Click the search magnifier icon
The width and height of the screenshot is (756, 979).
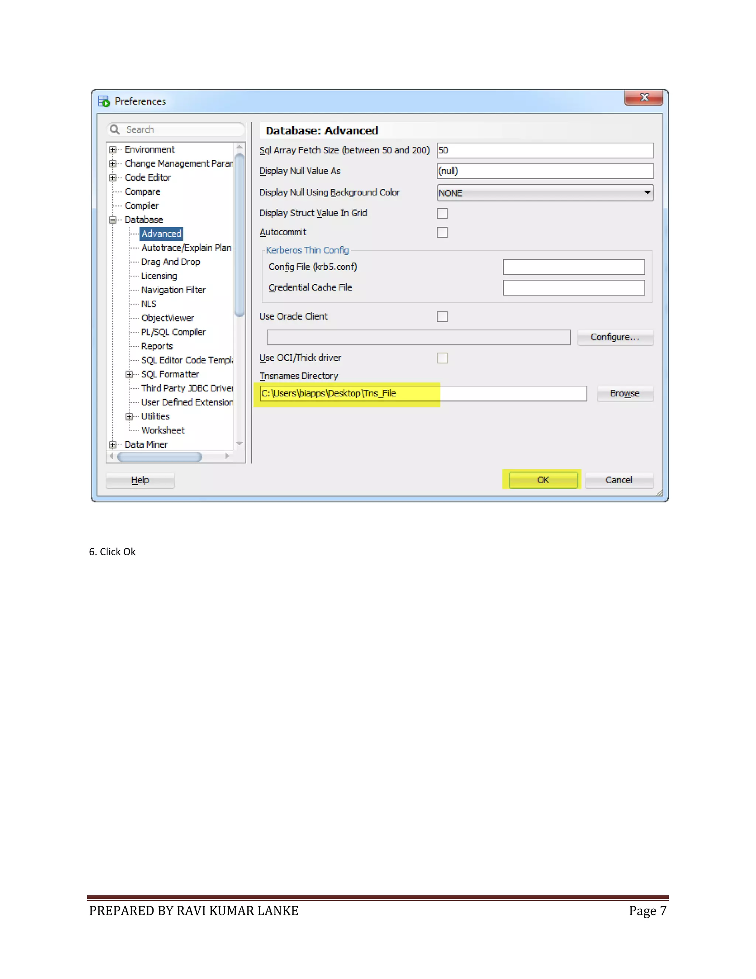click(115, 130)
